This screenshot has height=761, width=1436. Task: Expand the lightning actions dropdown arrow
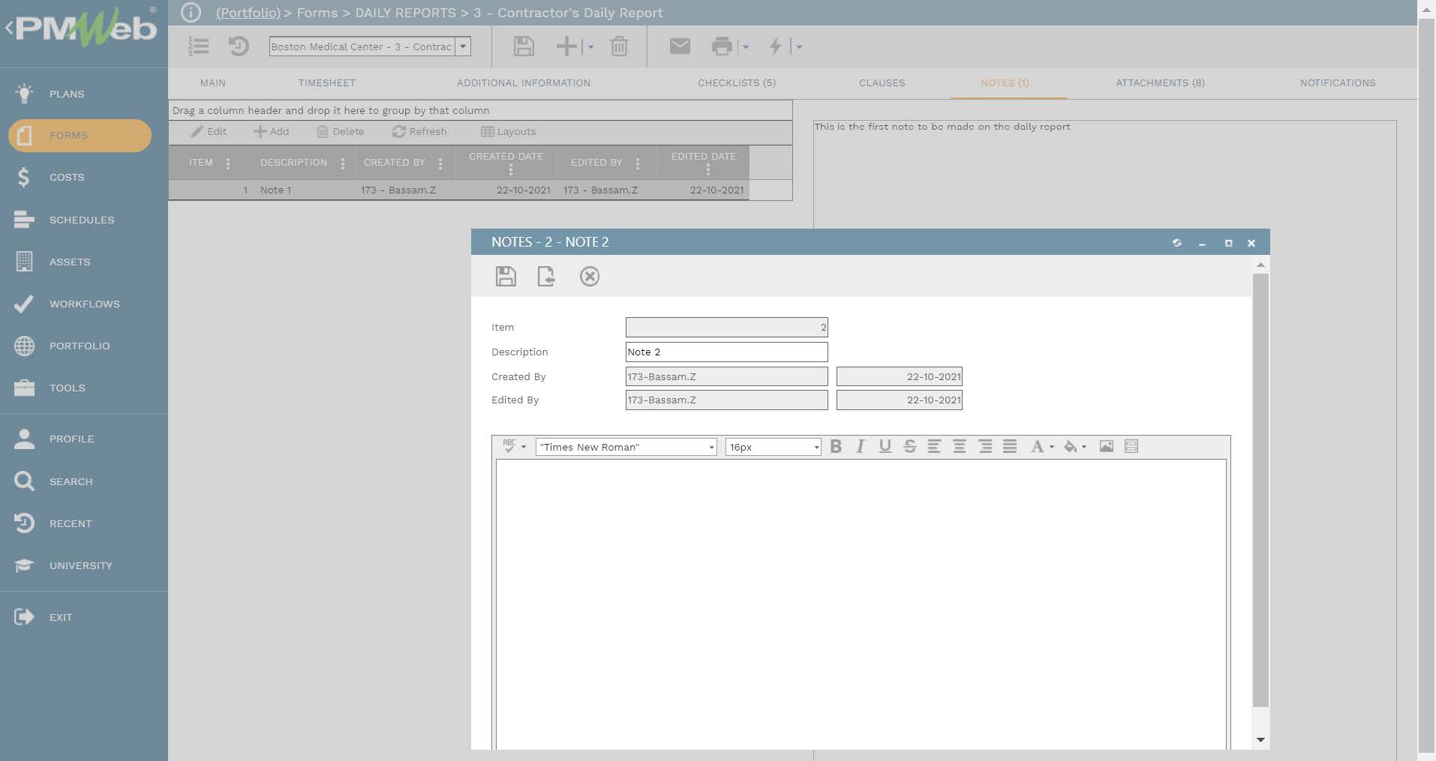pos(799,47)
